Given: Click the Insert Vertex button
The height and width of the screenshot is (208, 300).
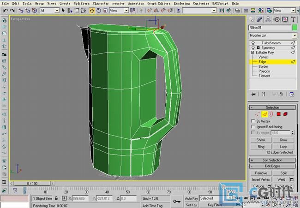Looking at the screenshot, I should pyautogui.click(x=261, y=179).
